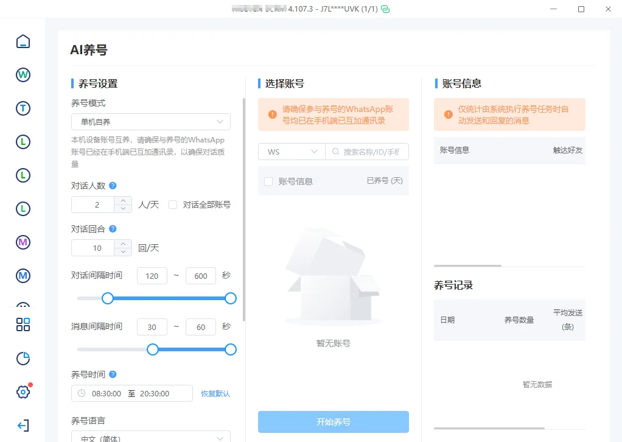This screenshot has height=442, width=622.
Task: Open Settings with the gear icon showing red dot
Action: 23,391
